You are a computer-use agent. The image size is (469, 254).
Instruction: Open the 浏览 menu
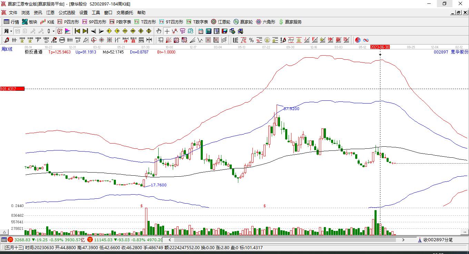(26, 13)
